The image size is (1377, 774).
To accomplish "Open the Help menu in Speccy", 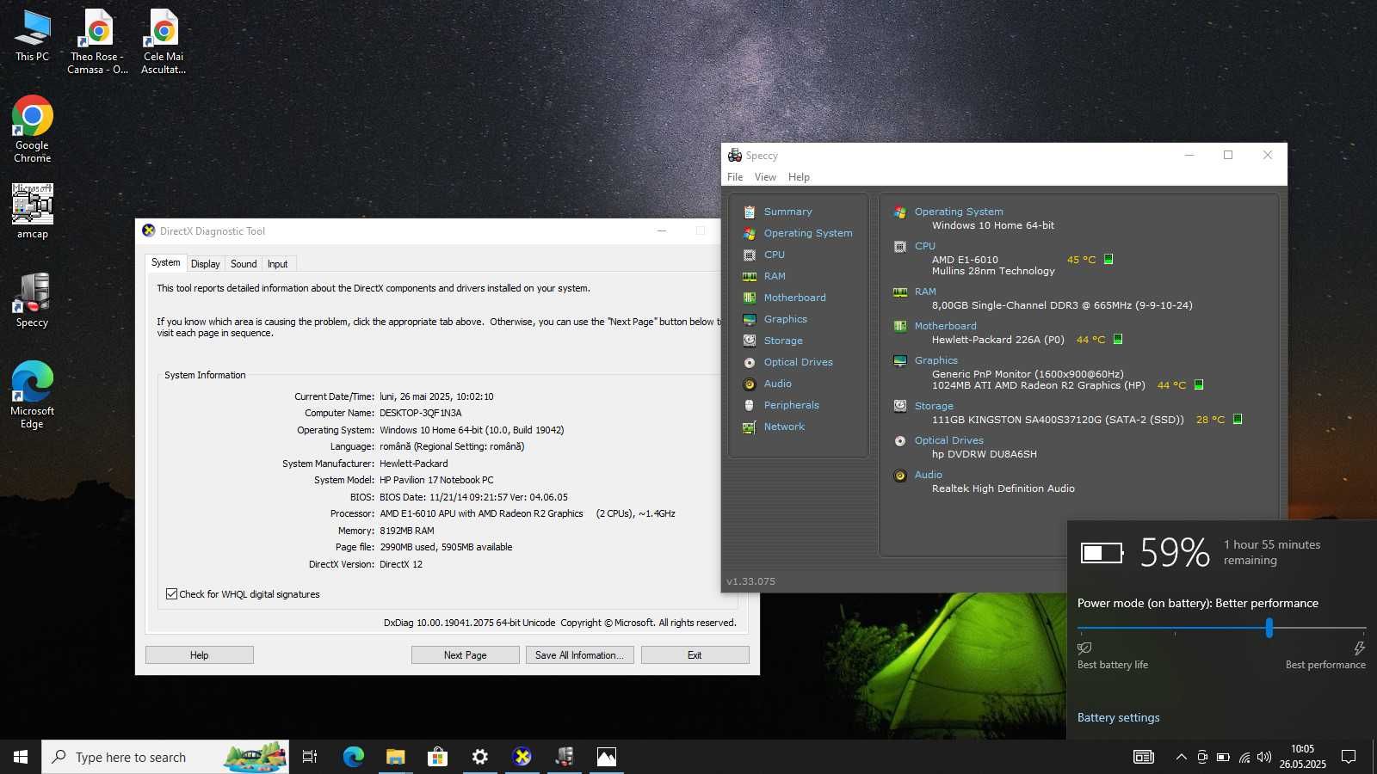I will click(x=799, y=177).
